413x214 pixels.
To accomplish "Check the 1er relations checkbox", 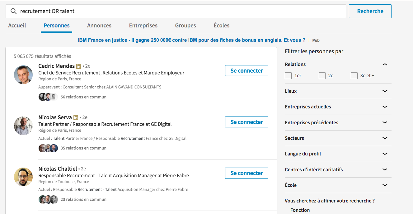I will click(288, 76).
